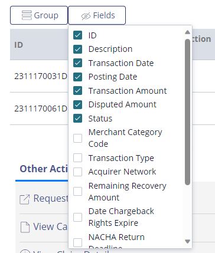Uncheck the ID field checkbox
The height and width of the screenshot is (253, 215).
77,35
